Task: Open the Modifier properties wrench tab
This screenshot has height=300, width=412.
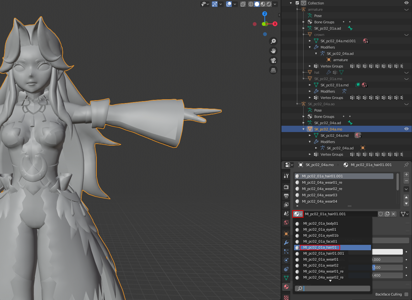Action: 286,243
